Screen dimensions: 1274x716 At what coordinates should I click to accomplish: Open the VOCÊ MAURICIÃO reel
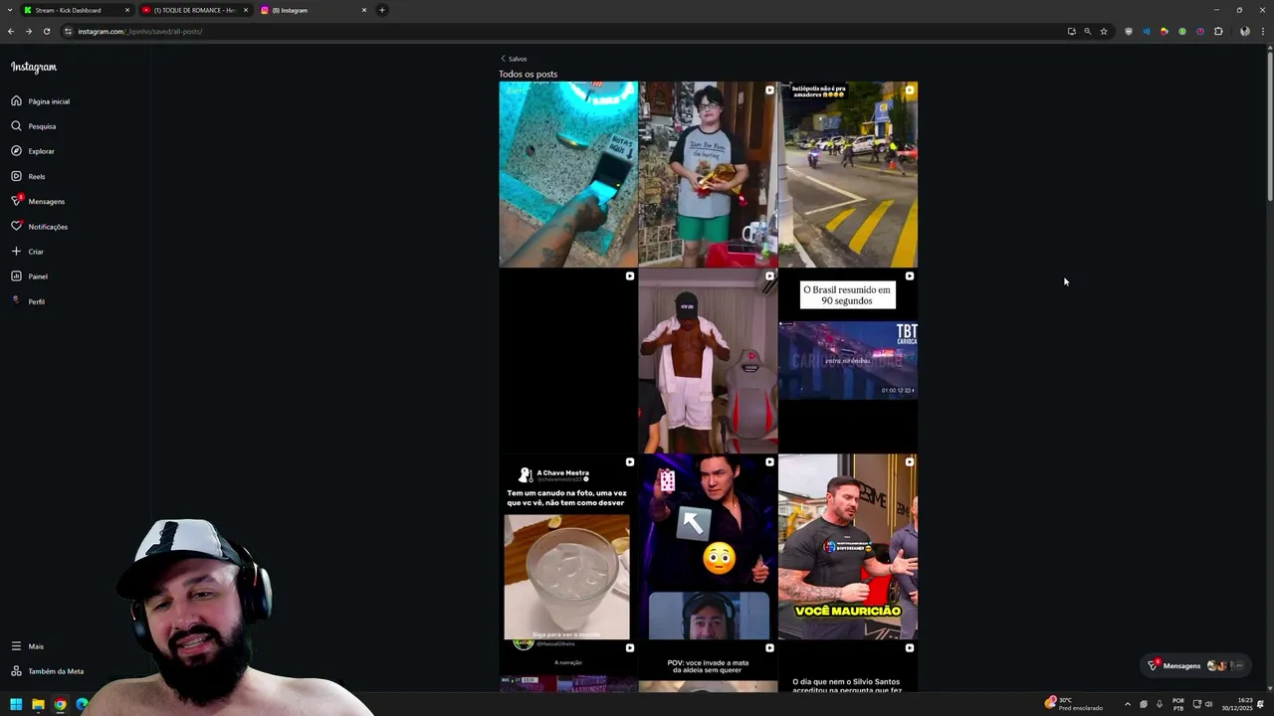click(848, 547)
